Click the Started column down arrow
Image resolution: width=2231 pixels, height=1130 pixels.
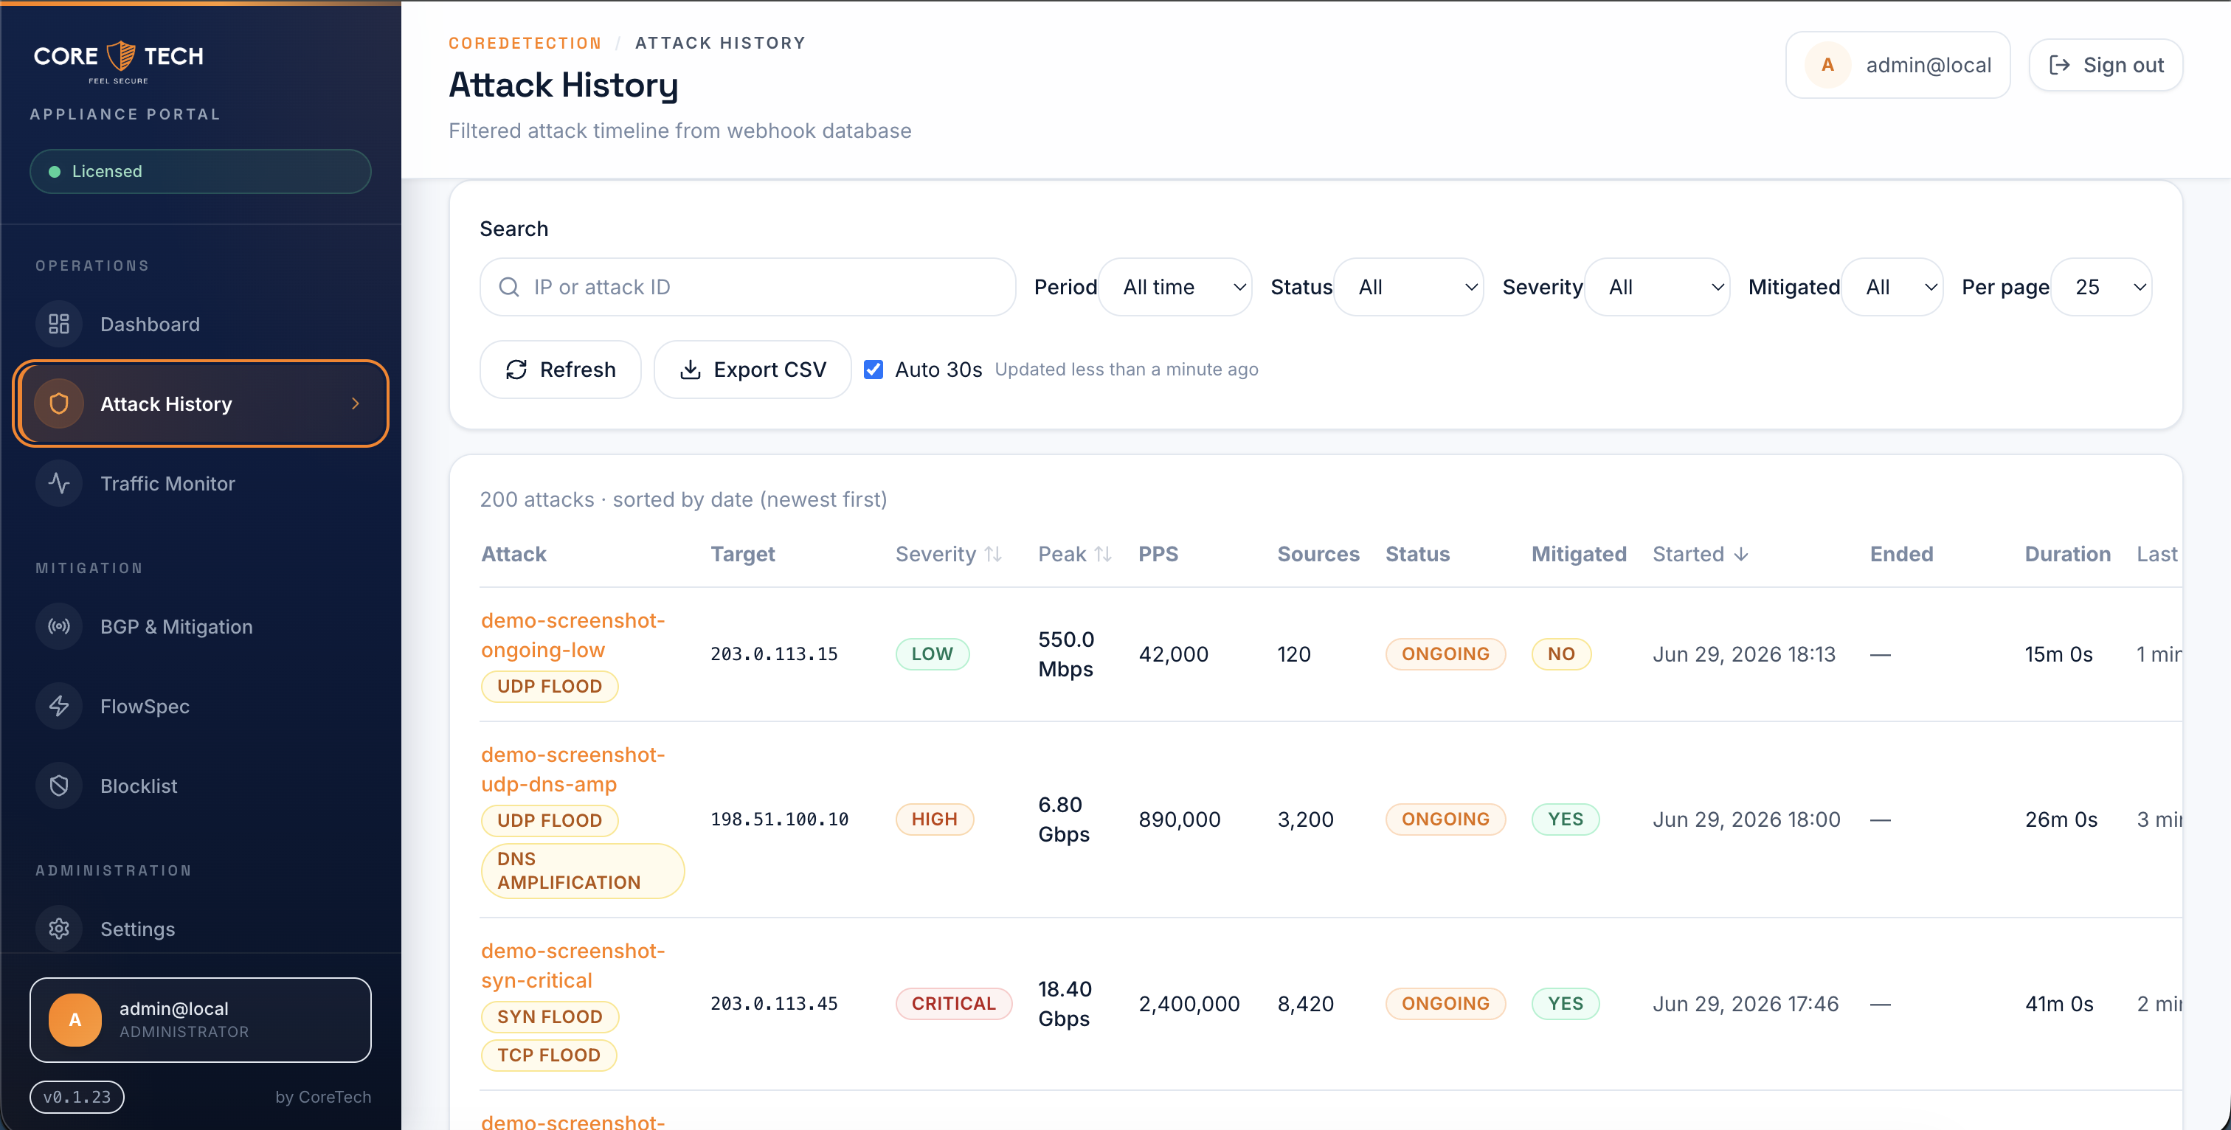[1741, 554]
